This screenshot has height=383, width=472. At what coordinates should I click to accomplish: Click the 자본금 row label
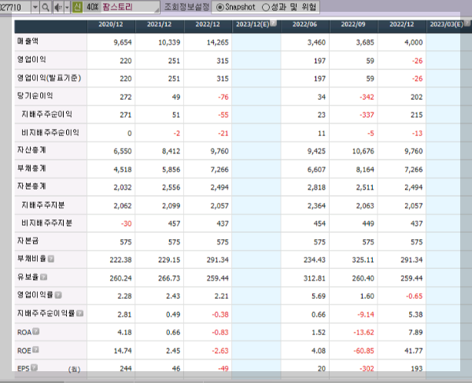click(28, 241)
